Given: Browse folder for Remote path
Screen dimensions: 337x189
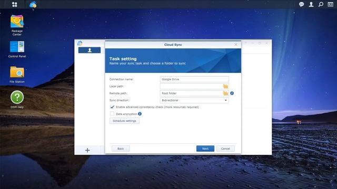Looking at the screenshot, I should 225,93.
